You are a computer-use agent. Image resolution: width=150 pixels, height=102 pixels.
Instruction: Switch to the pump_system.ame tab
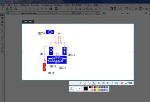click(x=28, y=13)
